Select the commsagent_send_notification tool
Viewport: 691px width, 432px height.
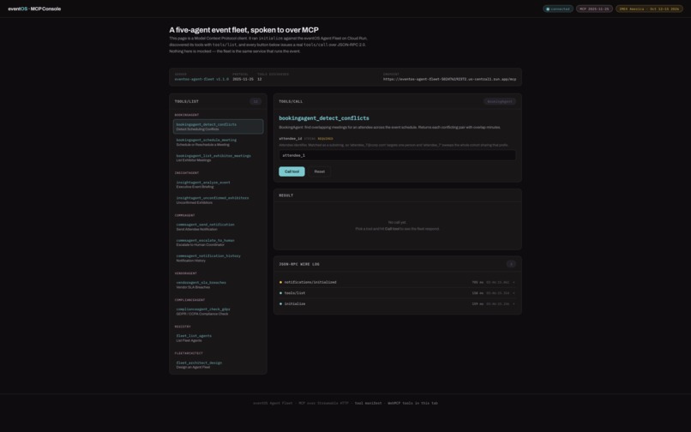(218, 226)
